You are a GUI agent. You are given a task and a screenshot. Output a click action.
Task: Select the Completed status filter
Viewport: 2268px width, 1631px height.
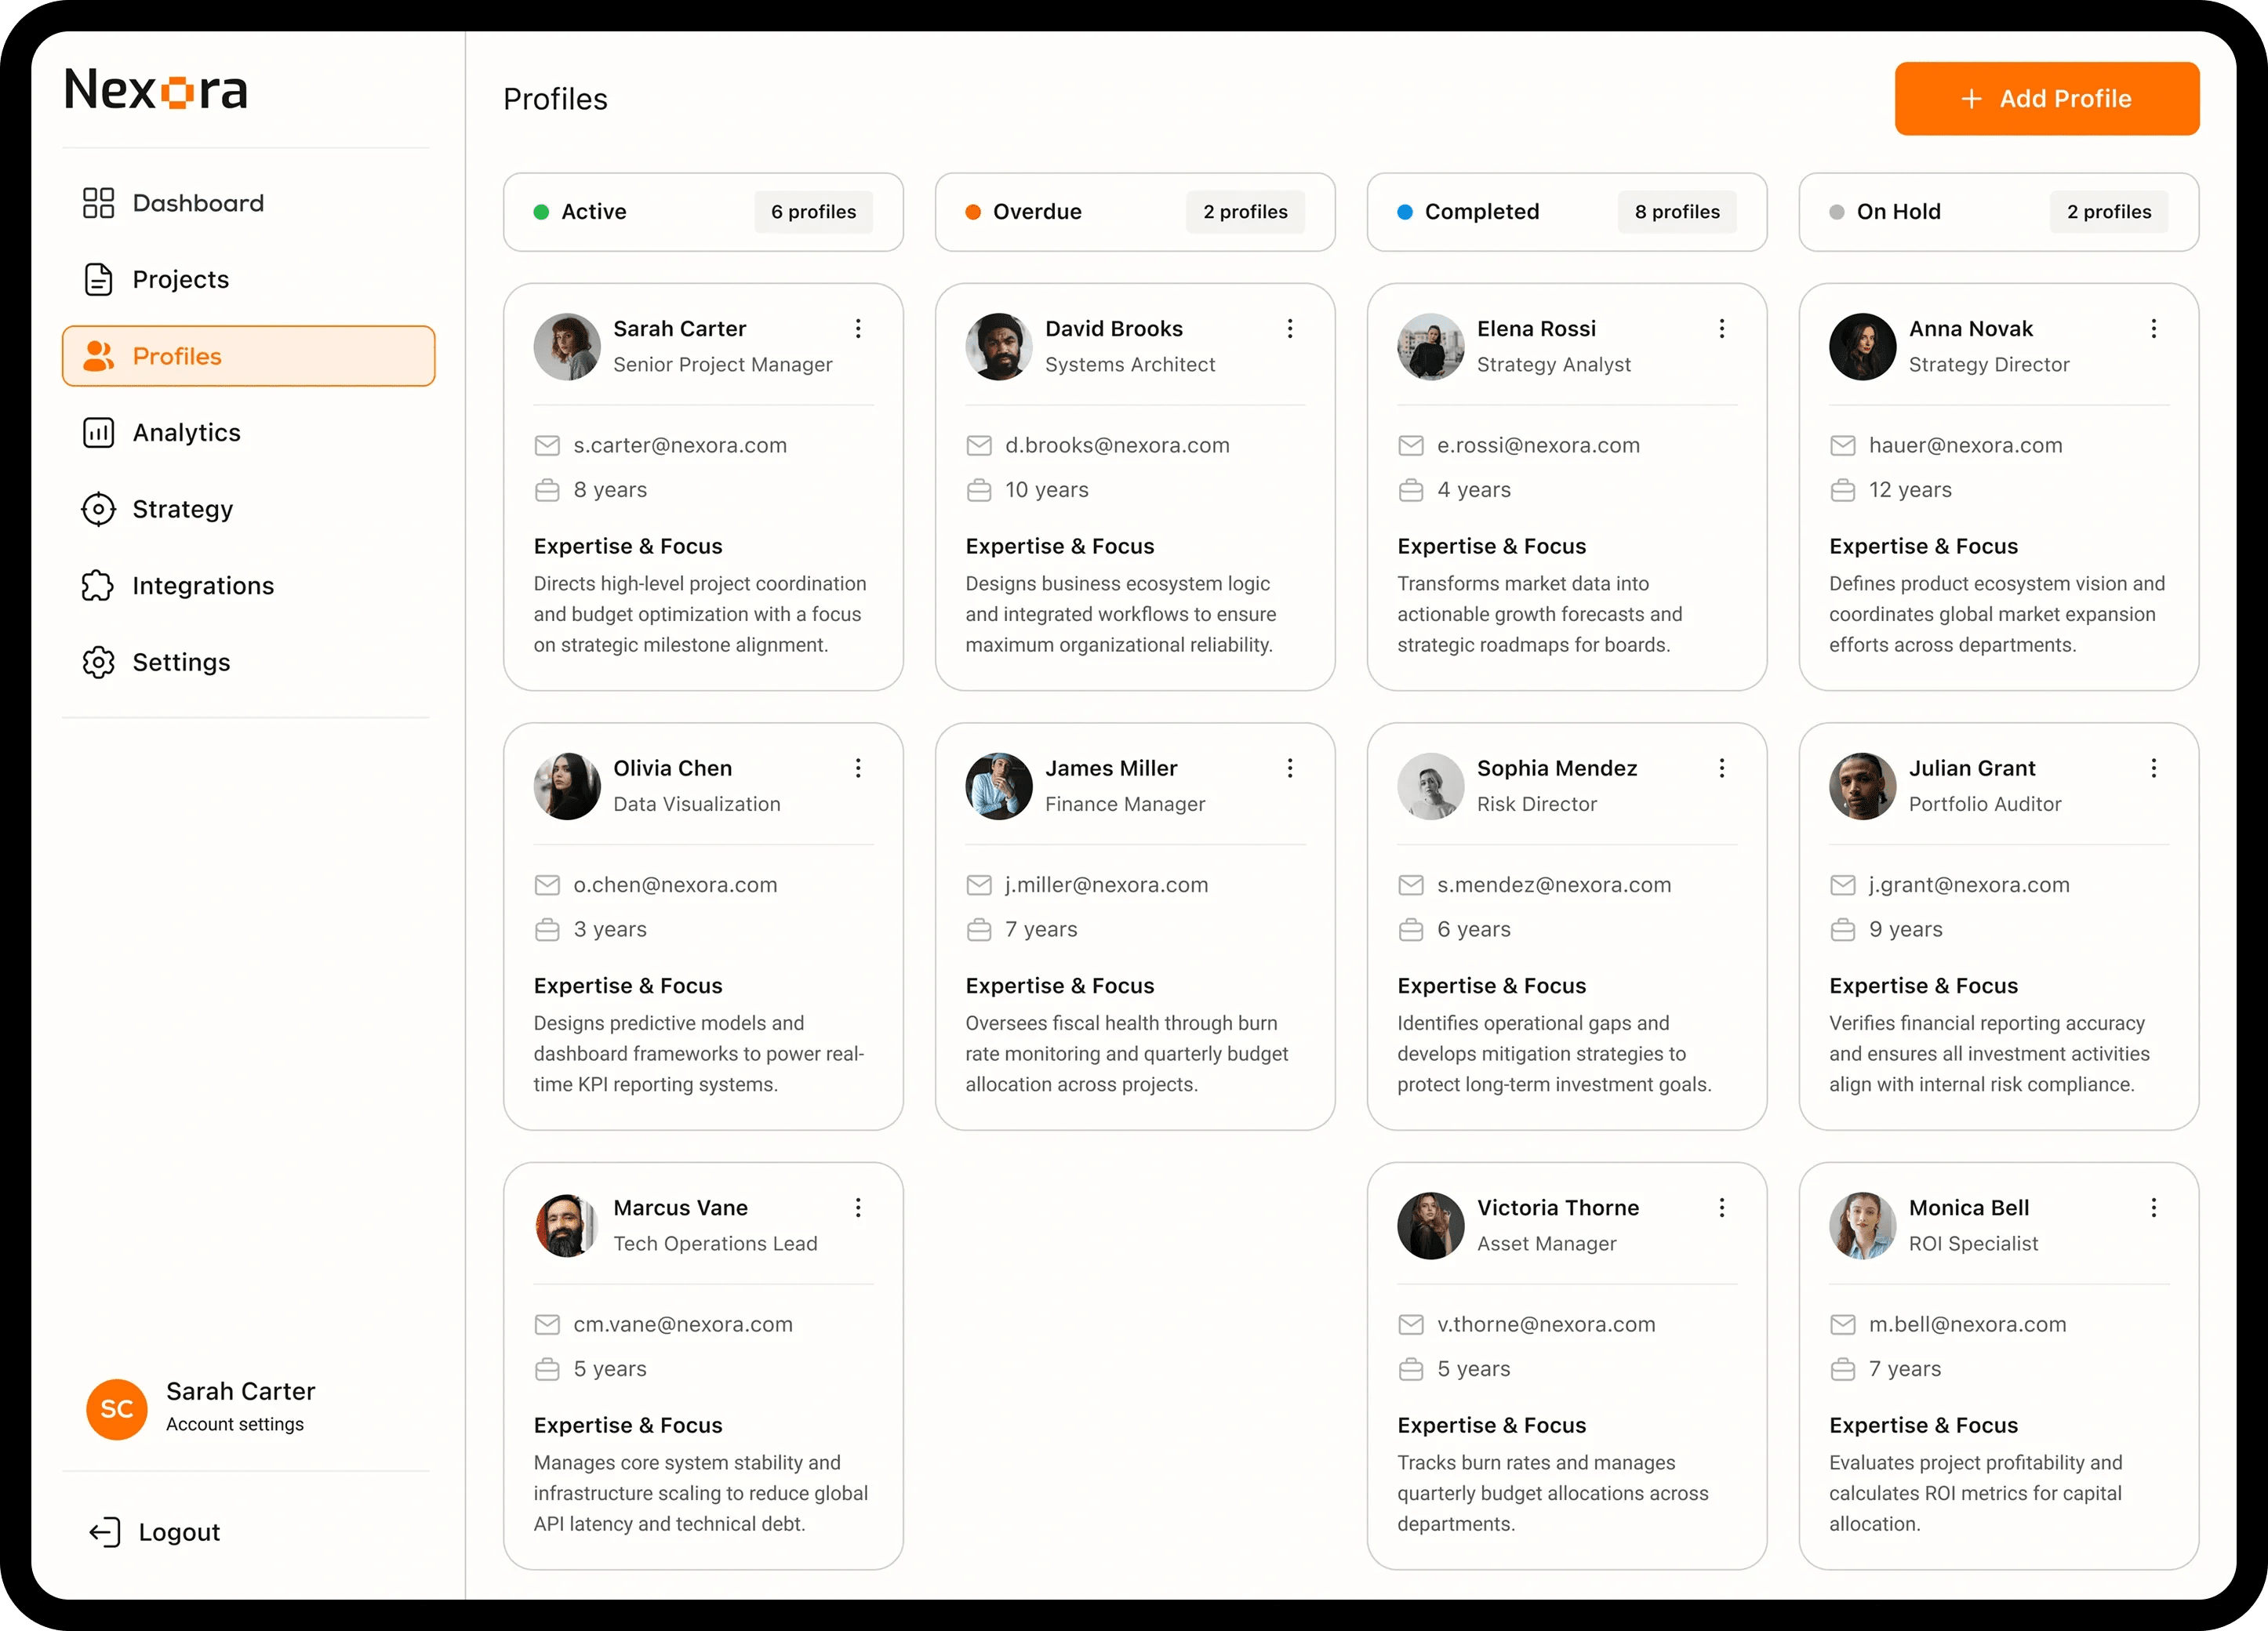[x=1566, y=212]
